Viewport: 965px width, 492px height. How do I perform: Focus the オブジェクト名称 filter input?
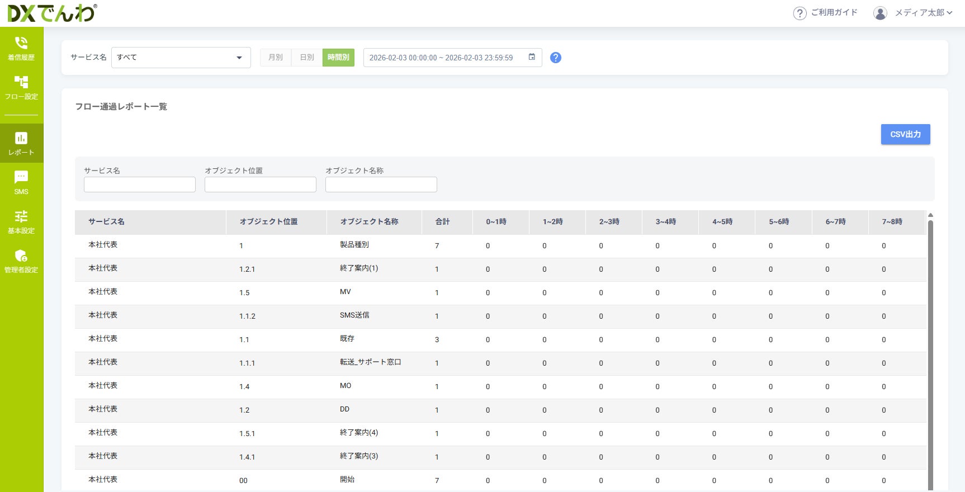pyautogui.click(x=381, y=184)
